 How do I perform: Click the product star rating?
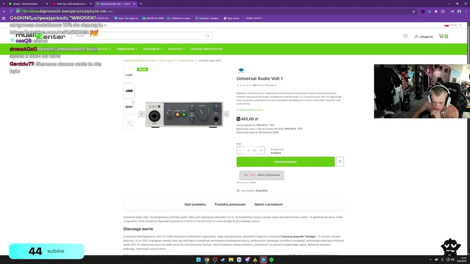pos(244,85)
